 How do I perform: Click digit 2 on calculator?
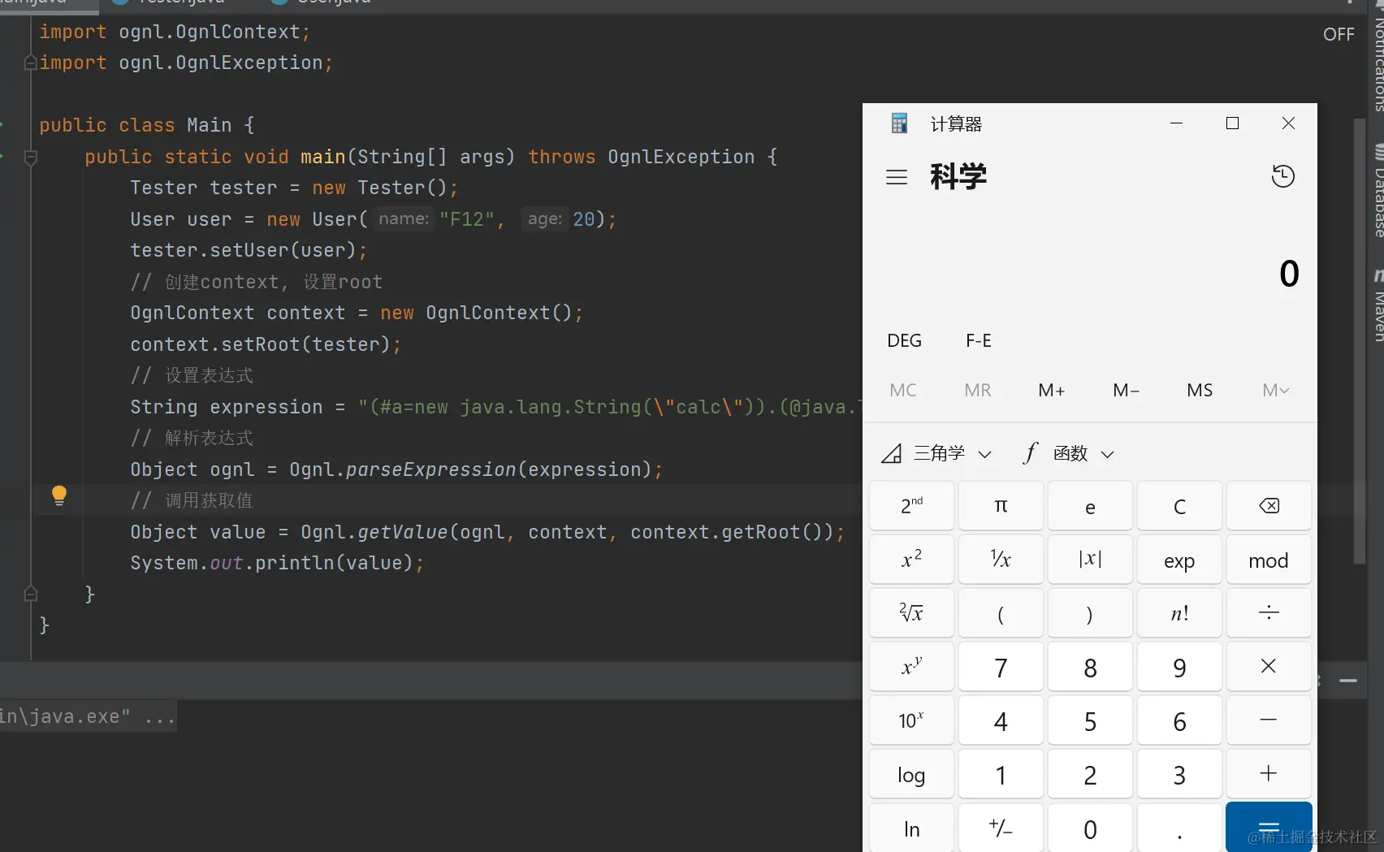click(1090, 774)
